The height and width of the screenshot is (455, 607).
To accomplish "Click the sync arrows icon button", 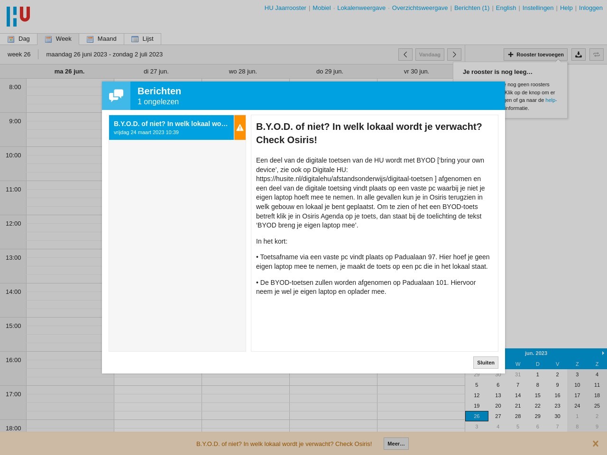I will [x=597, y=55].
